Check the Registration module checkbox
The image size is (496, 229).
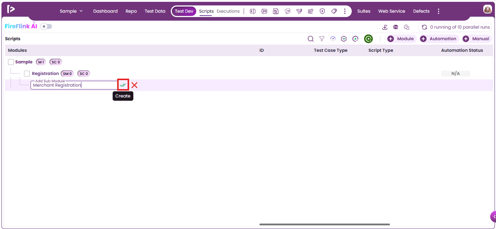27,74
